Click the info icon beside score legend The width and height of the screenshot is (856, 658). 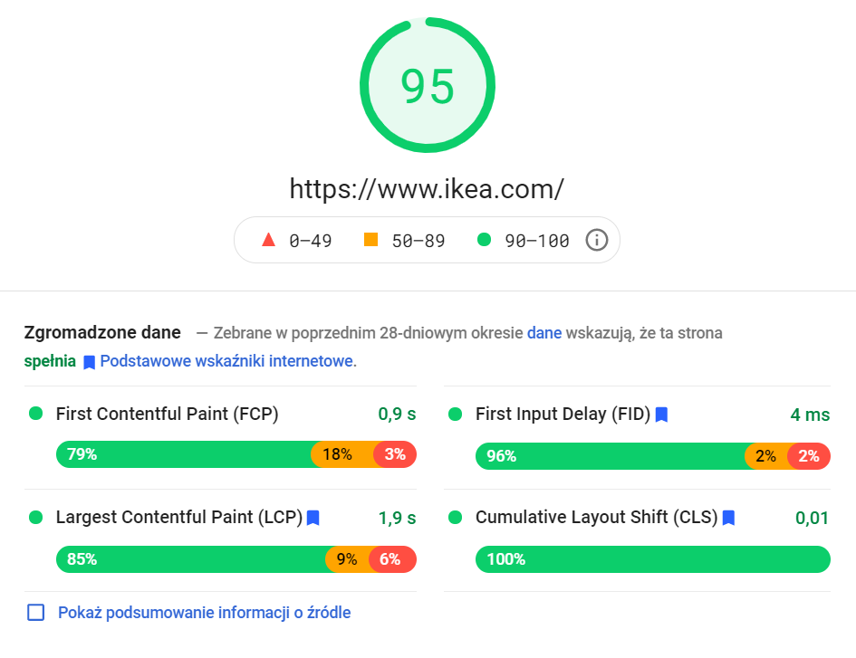(596, 240)
